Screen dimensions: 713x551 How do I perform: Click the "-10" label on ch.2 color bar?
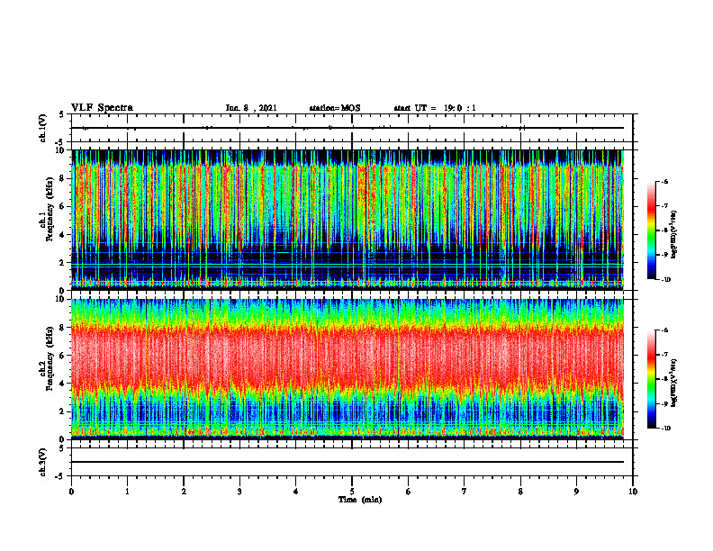(x=665, y=429)
